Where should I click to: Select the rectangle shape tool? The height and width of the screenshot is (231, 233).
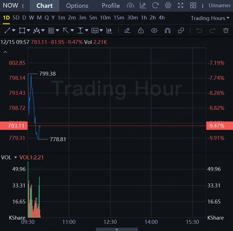pos(22,31)
